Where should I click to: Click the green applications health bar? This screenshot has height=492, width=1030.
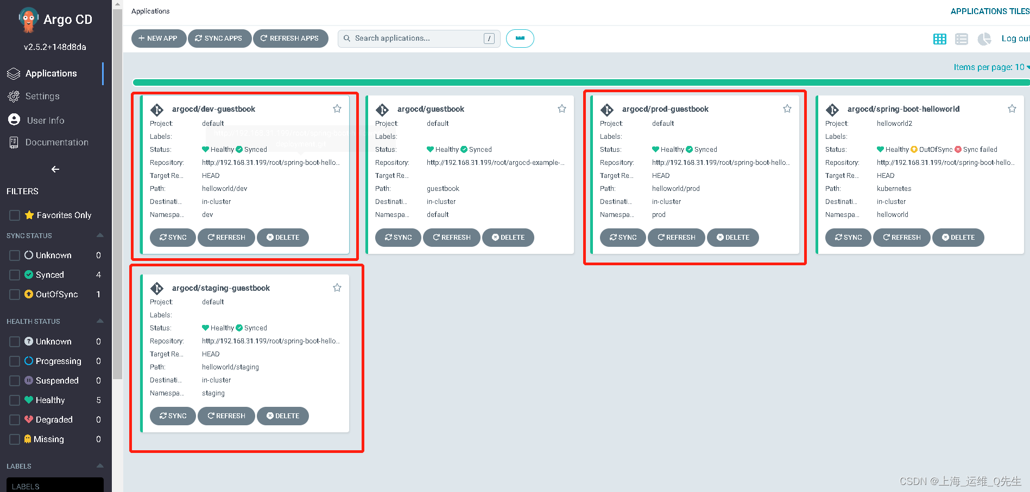581,82
